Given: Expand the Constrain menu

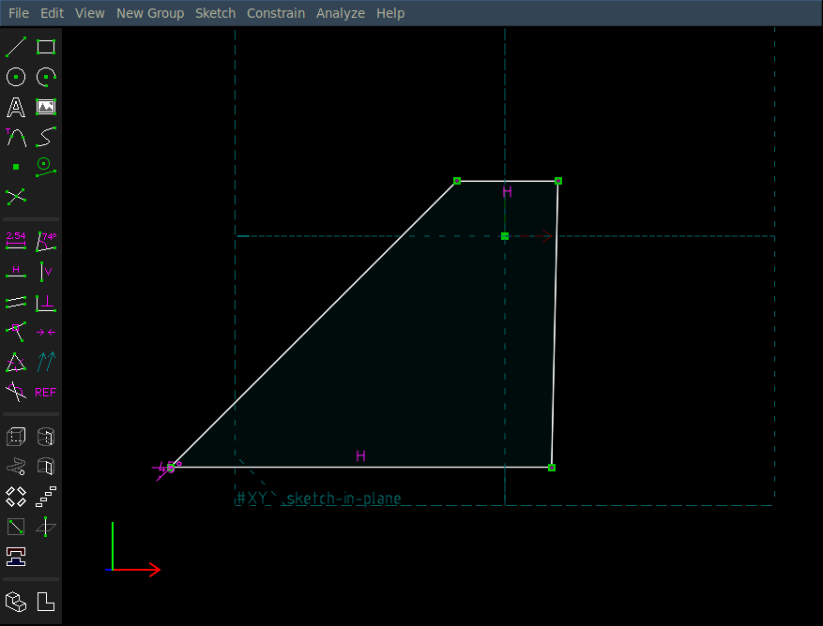Looking at the screenshot, I should pos(276,13).
